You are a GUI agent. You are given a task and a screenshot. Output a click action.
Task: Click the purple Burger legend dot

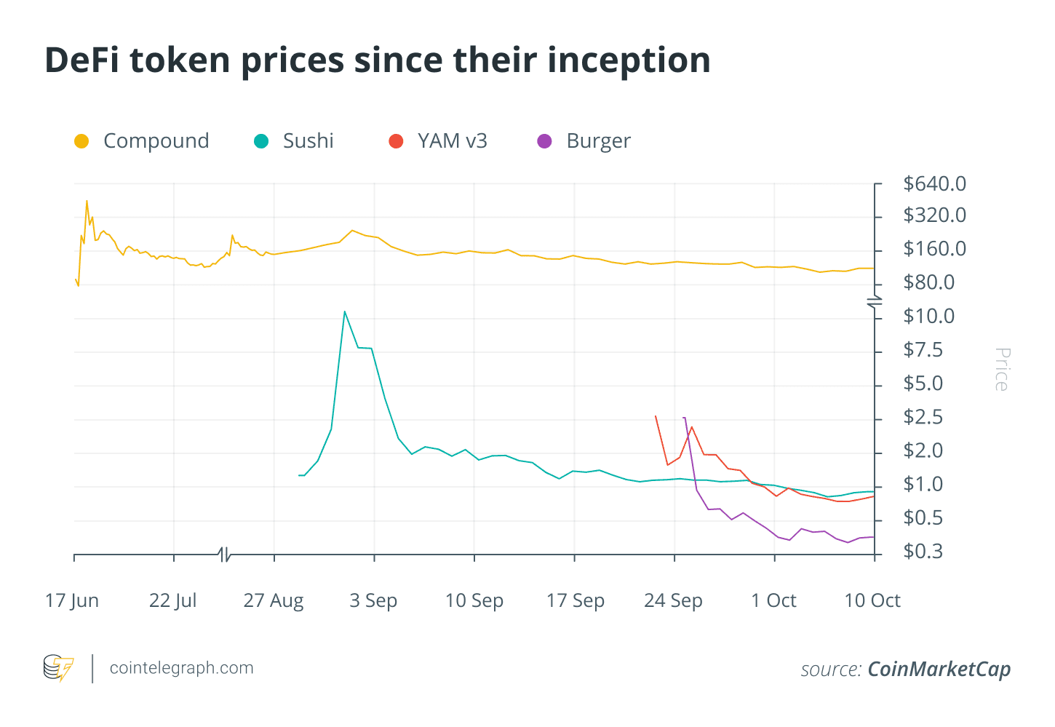(544, 141)
